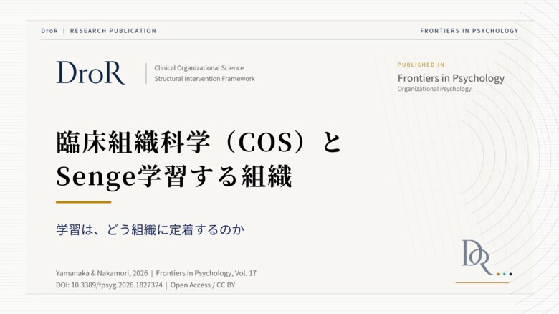Image resolution: width=559 pixels, height=314 pixels.
Task: Click the 'PUBLISHED IN' label
Action: point(421,65)
